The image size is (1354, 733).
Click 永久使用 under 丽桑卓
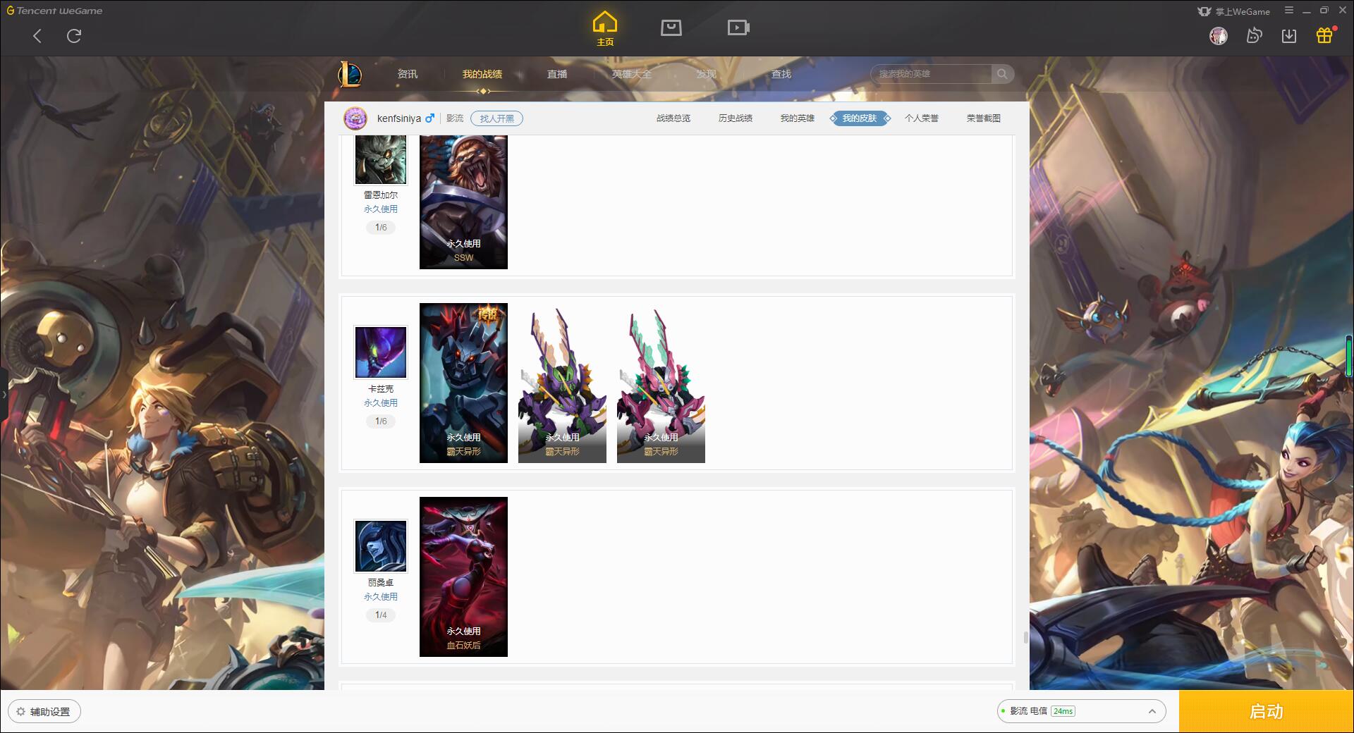(x=381, y=597)
